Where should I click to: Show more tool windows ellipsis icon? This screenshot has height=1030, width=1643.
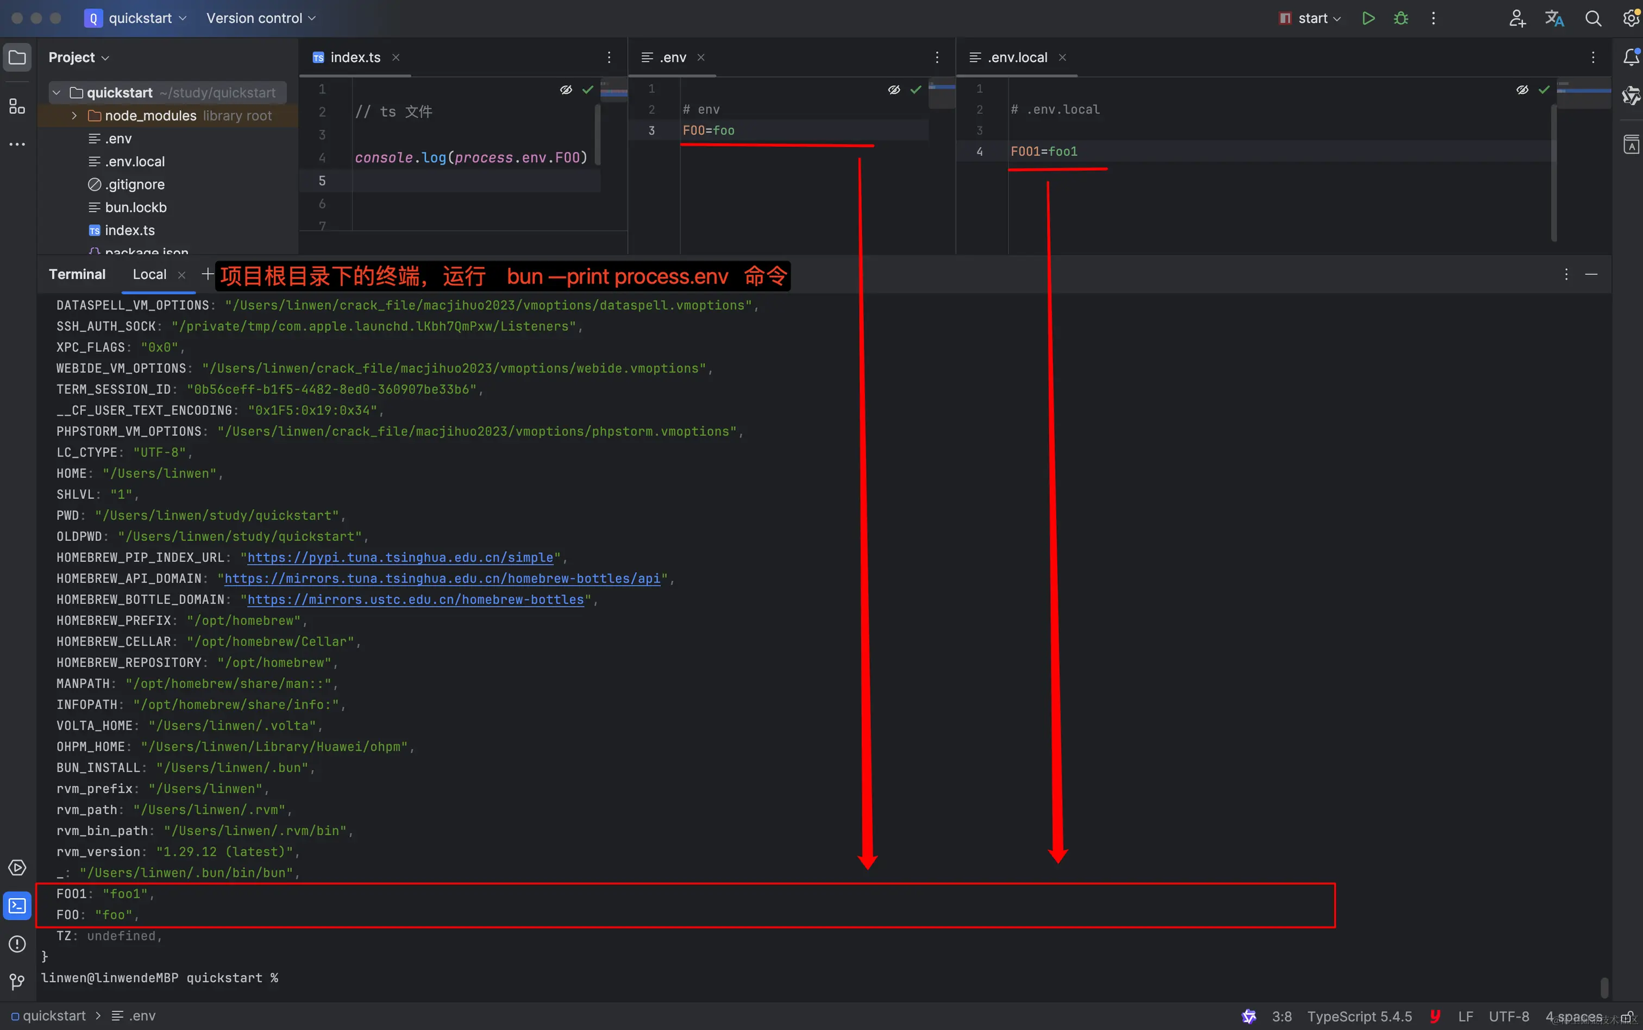point(17,144)
